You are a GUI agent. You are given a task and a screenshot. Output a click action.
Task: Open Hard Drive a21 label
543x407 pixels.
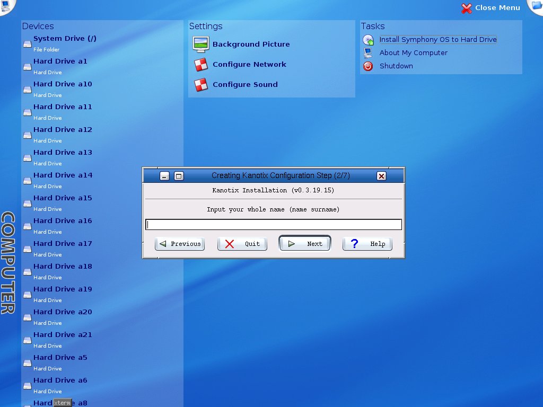coord(63,335)
